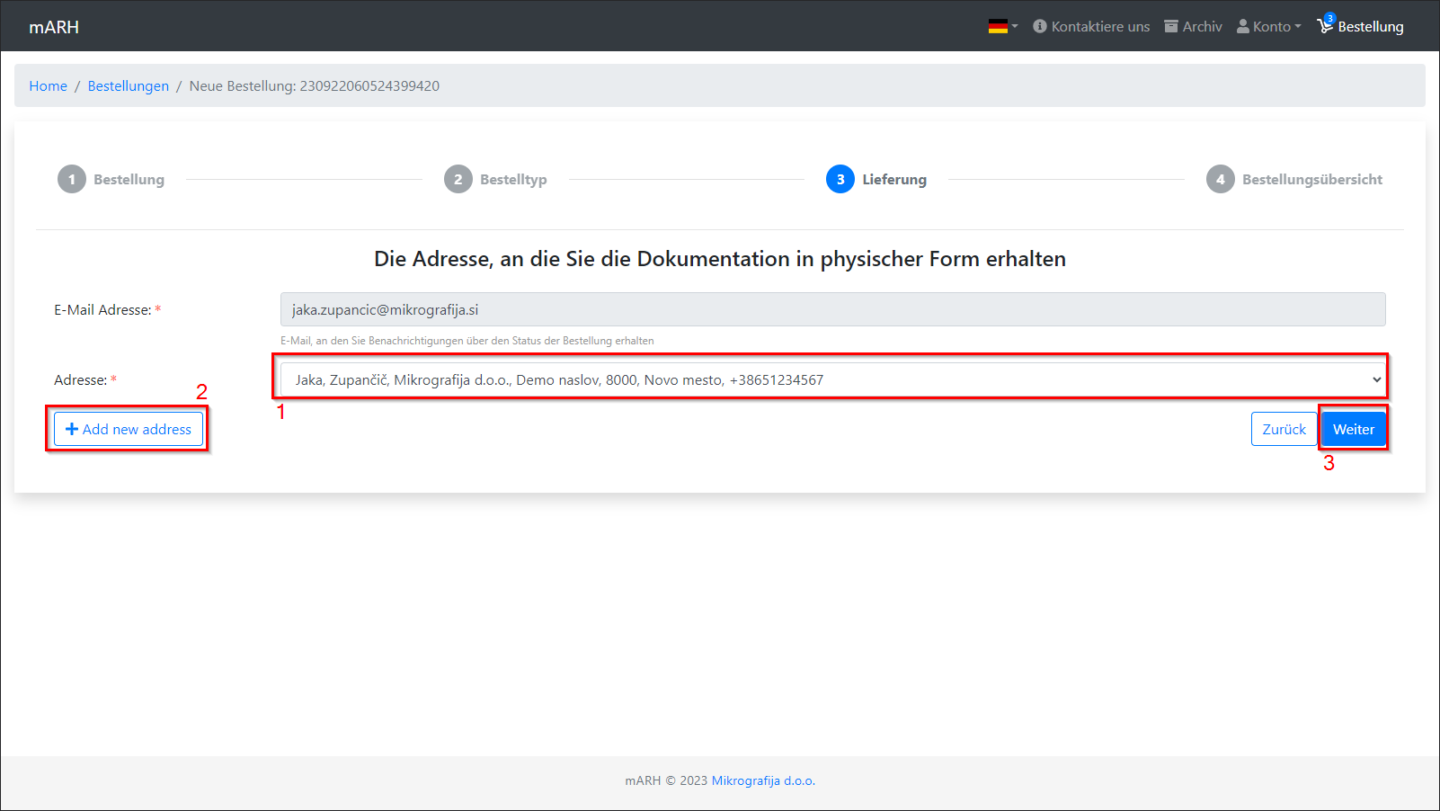Click the Archiv box icon
Image resolution: width=1440 pixels, height=811 pixels.
[x=1171, y=27]
